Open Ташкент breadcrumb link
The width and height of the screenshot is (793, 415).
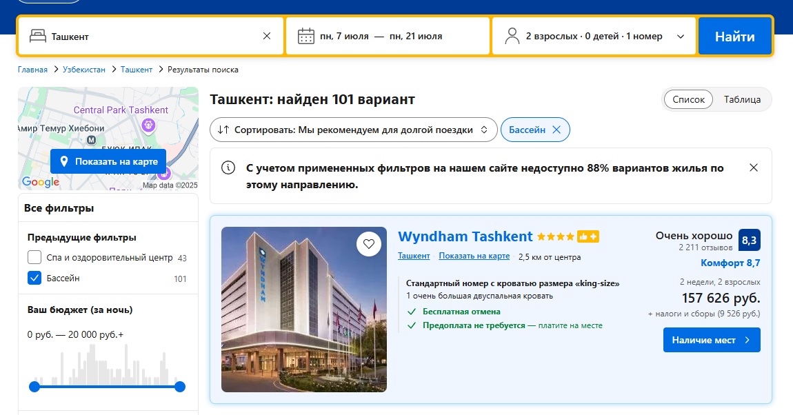tap(136, 70)
